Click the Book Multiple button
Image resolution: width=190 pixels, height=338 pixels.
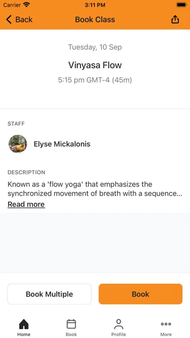pos(49,294)
